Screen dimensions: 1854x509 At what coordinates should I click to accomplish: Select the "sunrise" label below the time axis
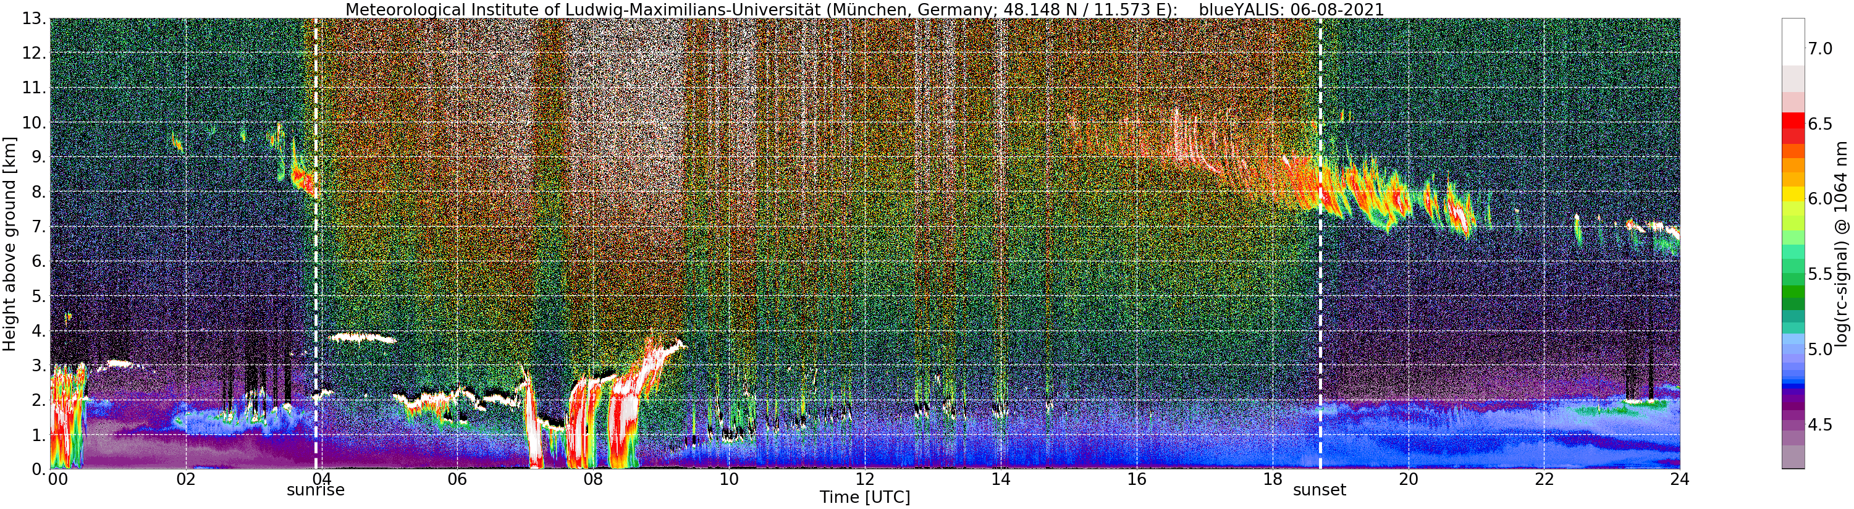tap(315, 490)
